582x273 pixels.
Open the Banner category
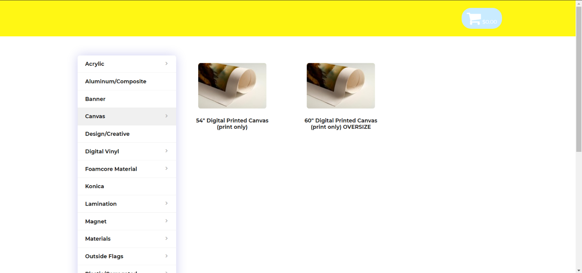[x=127, y=99]
